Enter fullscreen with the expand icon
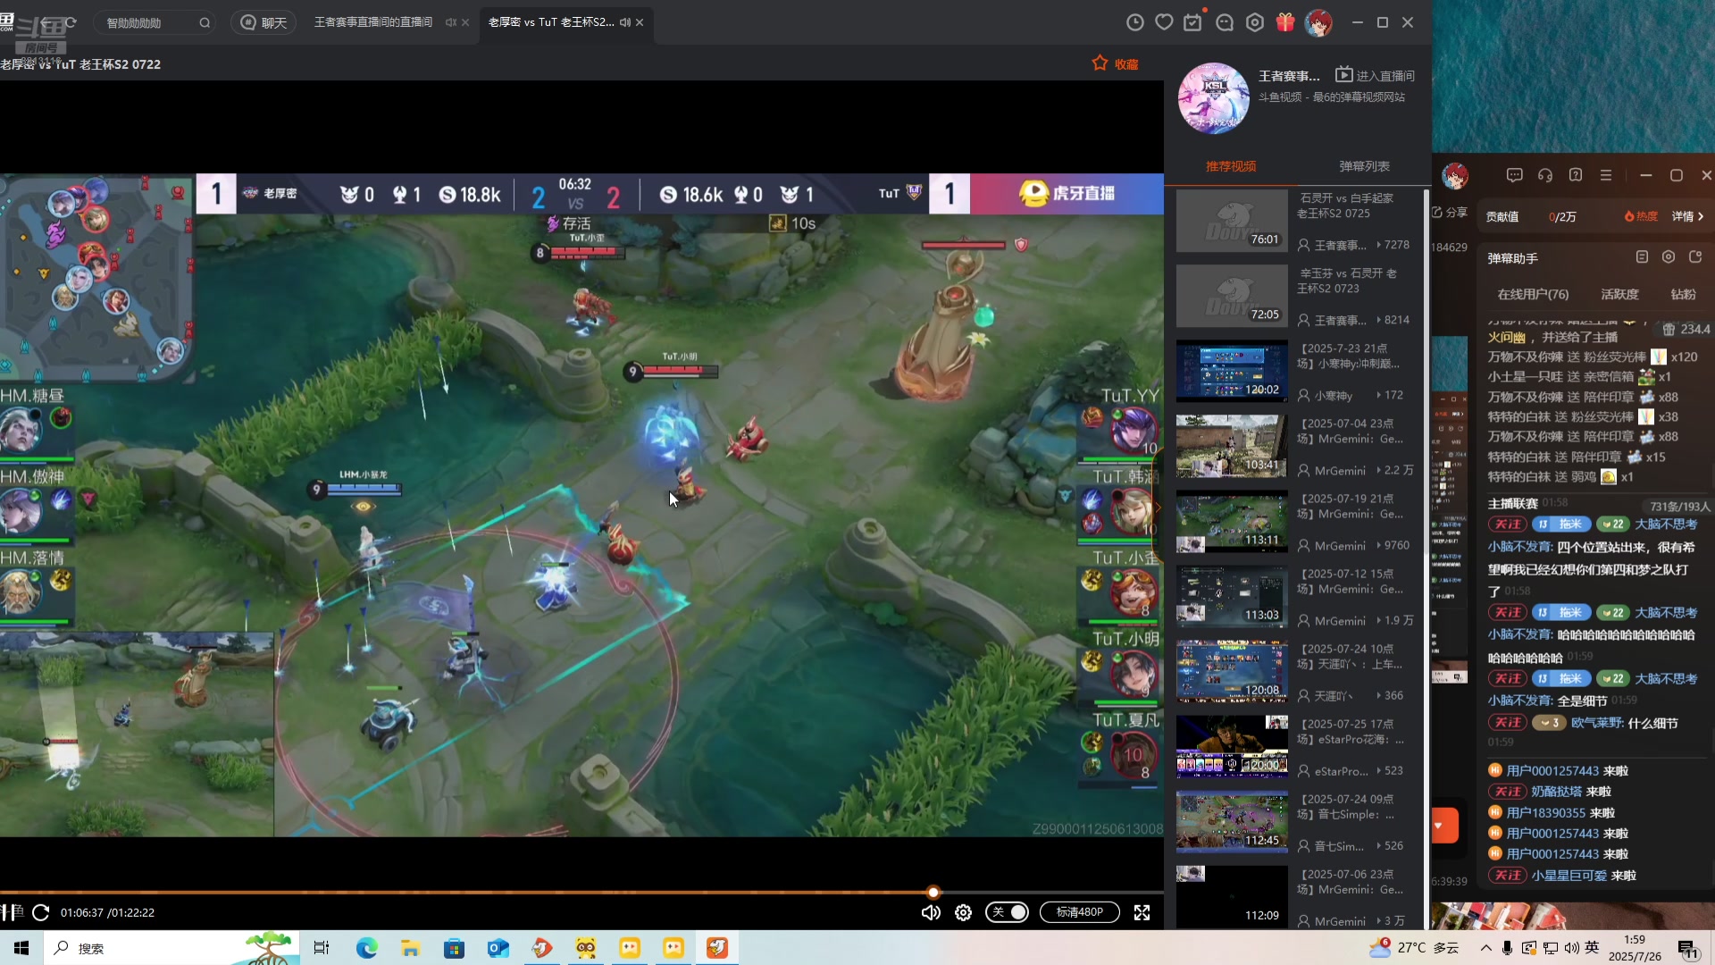Screen dimensions: 1715x965 point(1142,912)
